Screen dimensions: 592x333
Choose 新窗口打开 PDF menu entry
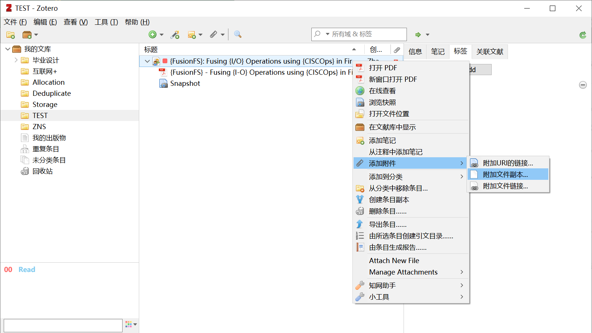point(411,79)
